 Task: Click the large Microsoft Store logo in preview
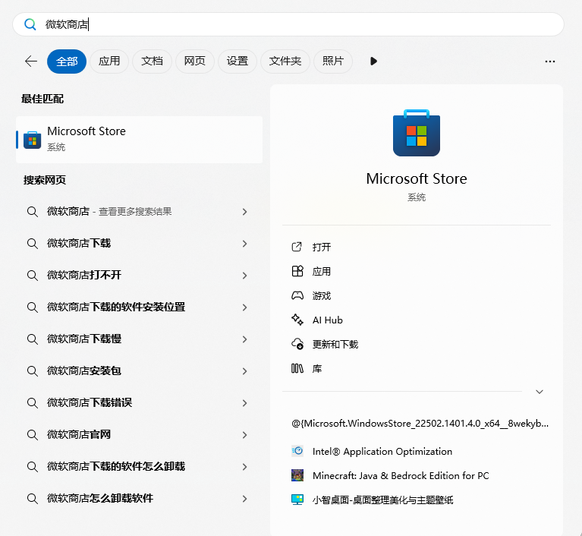[x=417, y=133]
